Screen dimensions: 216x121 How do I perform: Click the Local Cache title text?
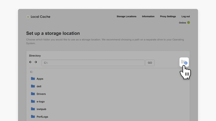40,17
